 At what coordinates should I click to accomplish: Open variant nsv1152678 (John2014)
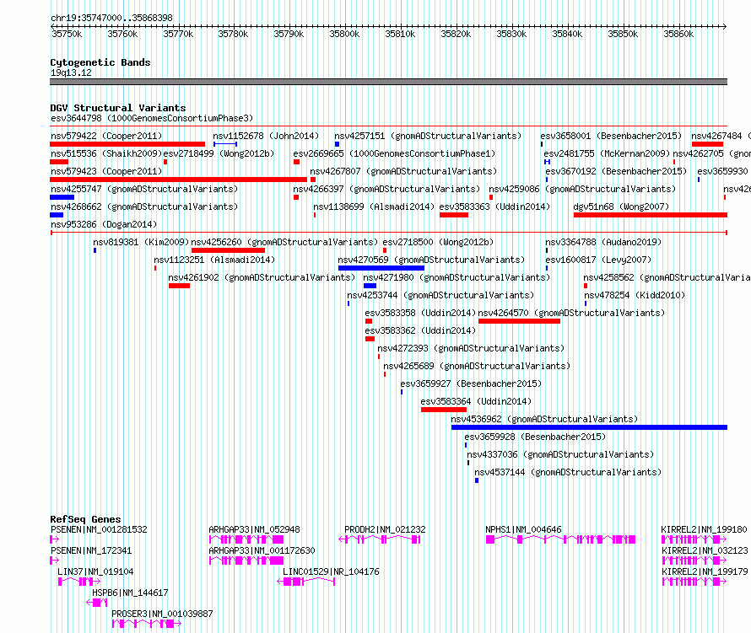[266, 136]
